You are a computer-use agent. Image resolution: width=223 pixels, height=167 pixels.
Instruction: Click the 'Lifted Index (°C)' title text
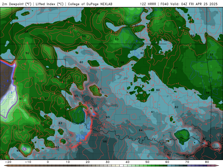click(50, 4)
